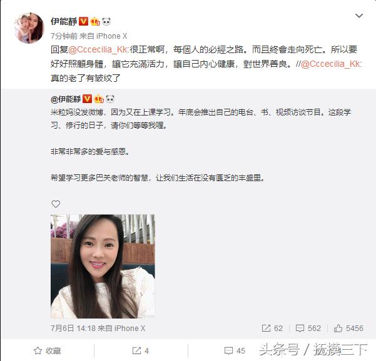Open 伊能静 profile avatar photo
The image size is (376, 361).
point(29,28)
